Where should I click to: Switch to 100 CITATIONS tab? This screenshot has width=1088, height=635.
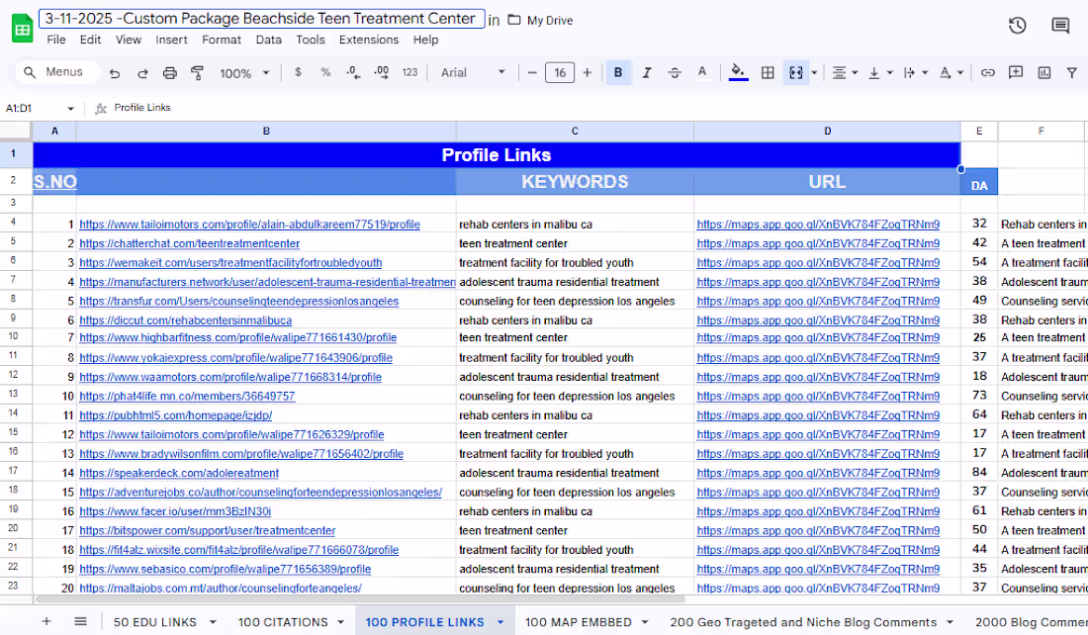coord(283,622)
